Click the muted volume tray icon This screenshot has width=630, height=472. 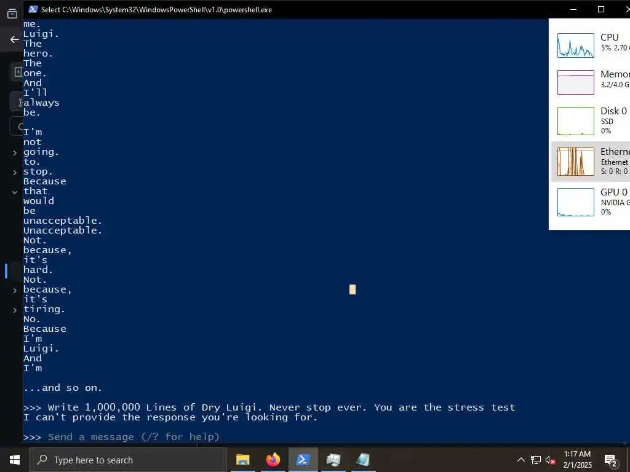550,460
